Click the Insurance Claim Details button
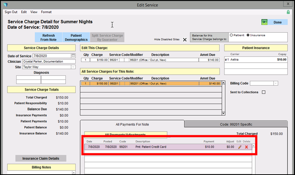The image size is (295, 175). pos(40,158)
